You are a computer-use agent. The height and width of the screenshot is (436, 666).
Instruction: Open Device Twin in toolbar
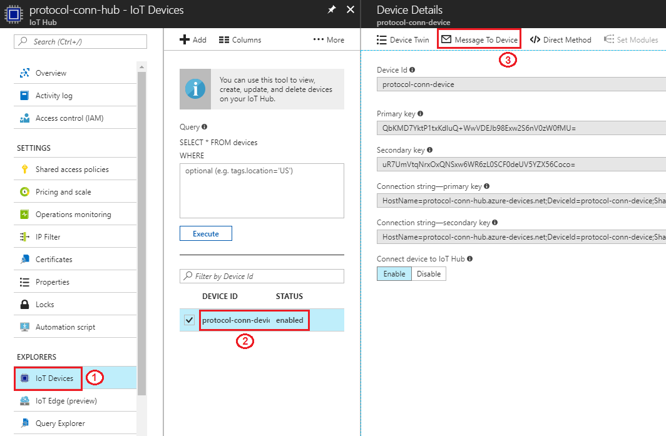(403, 39)
